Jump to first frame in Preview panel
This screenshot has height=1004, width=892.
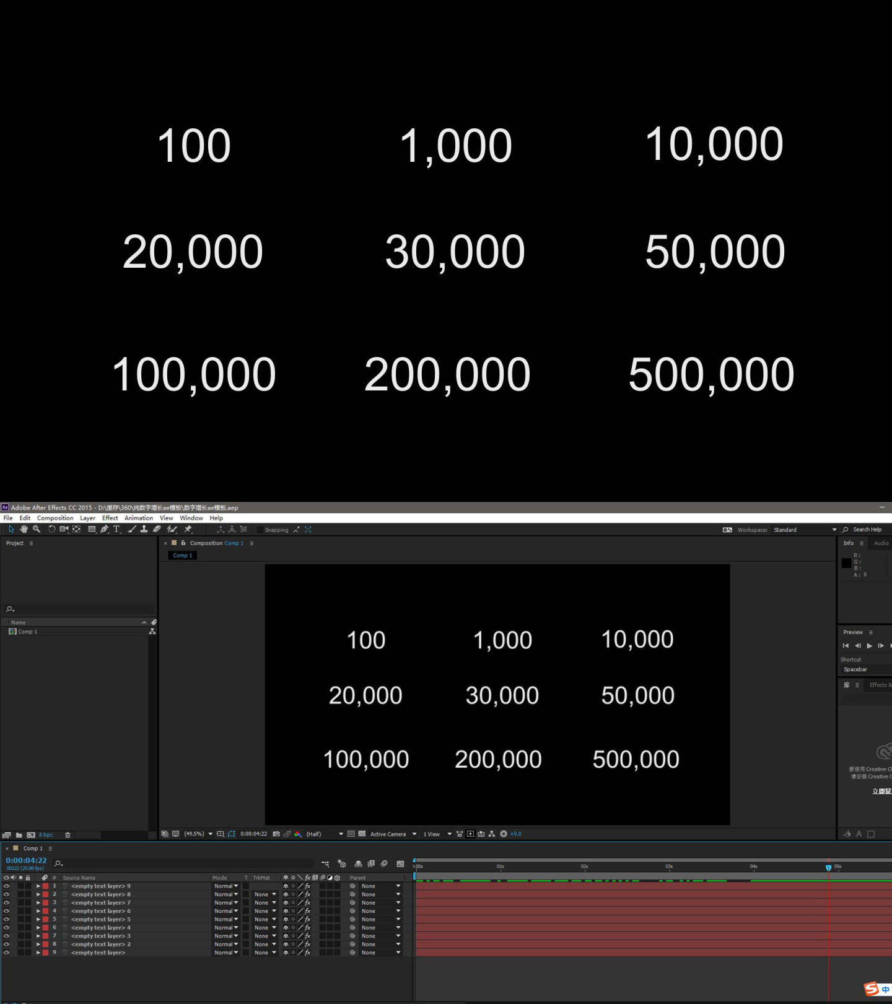click(x=846, y=646)
